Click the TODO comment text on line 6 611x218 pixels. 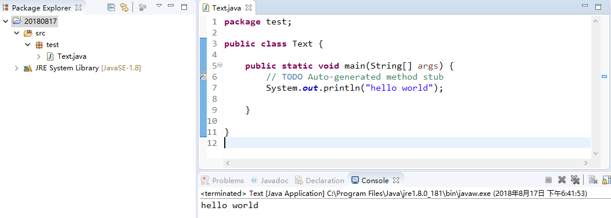355,77
